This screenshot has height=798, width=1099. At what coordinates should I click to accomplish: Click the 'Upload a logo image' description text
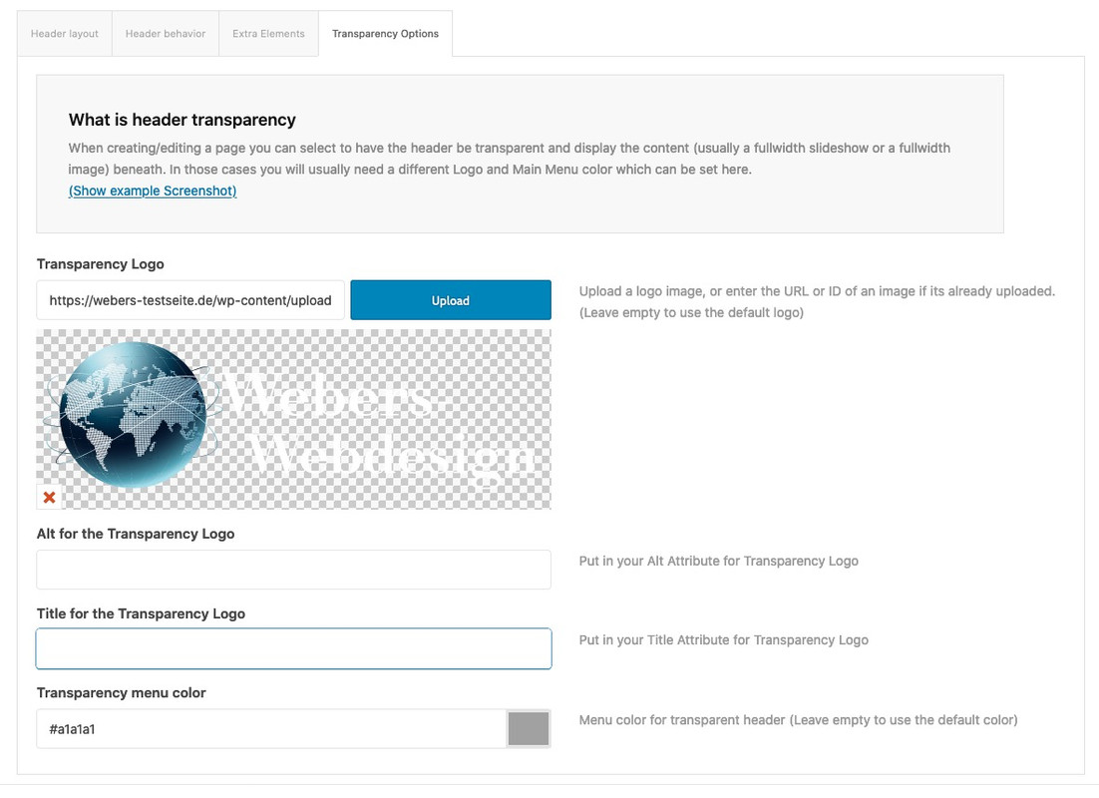[817, 301]
